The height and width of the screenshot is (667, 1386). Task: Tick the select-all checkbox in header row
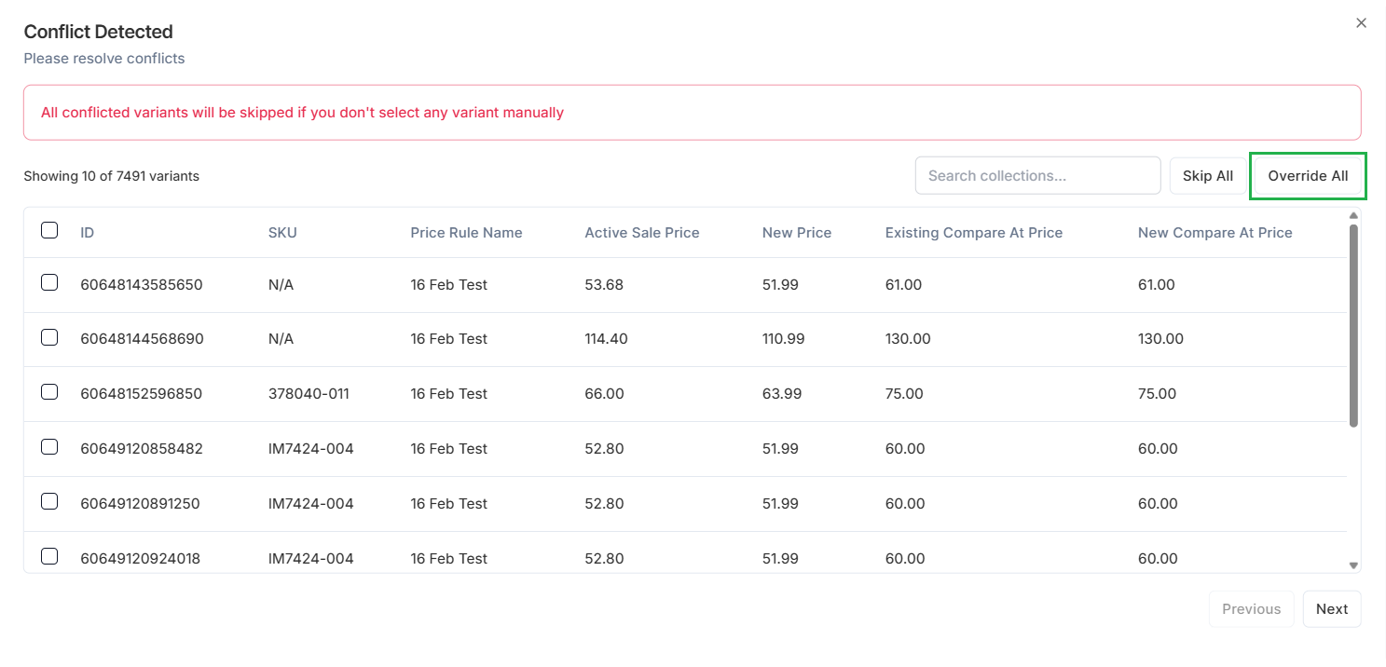pos(49,230)
